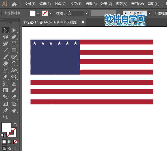The image size is (167, 151).
Task: Expand the stroke weight dropdown
Action: 87,13
